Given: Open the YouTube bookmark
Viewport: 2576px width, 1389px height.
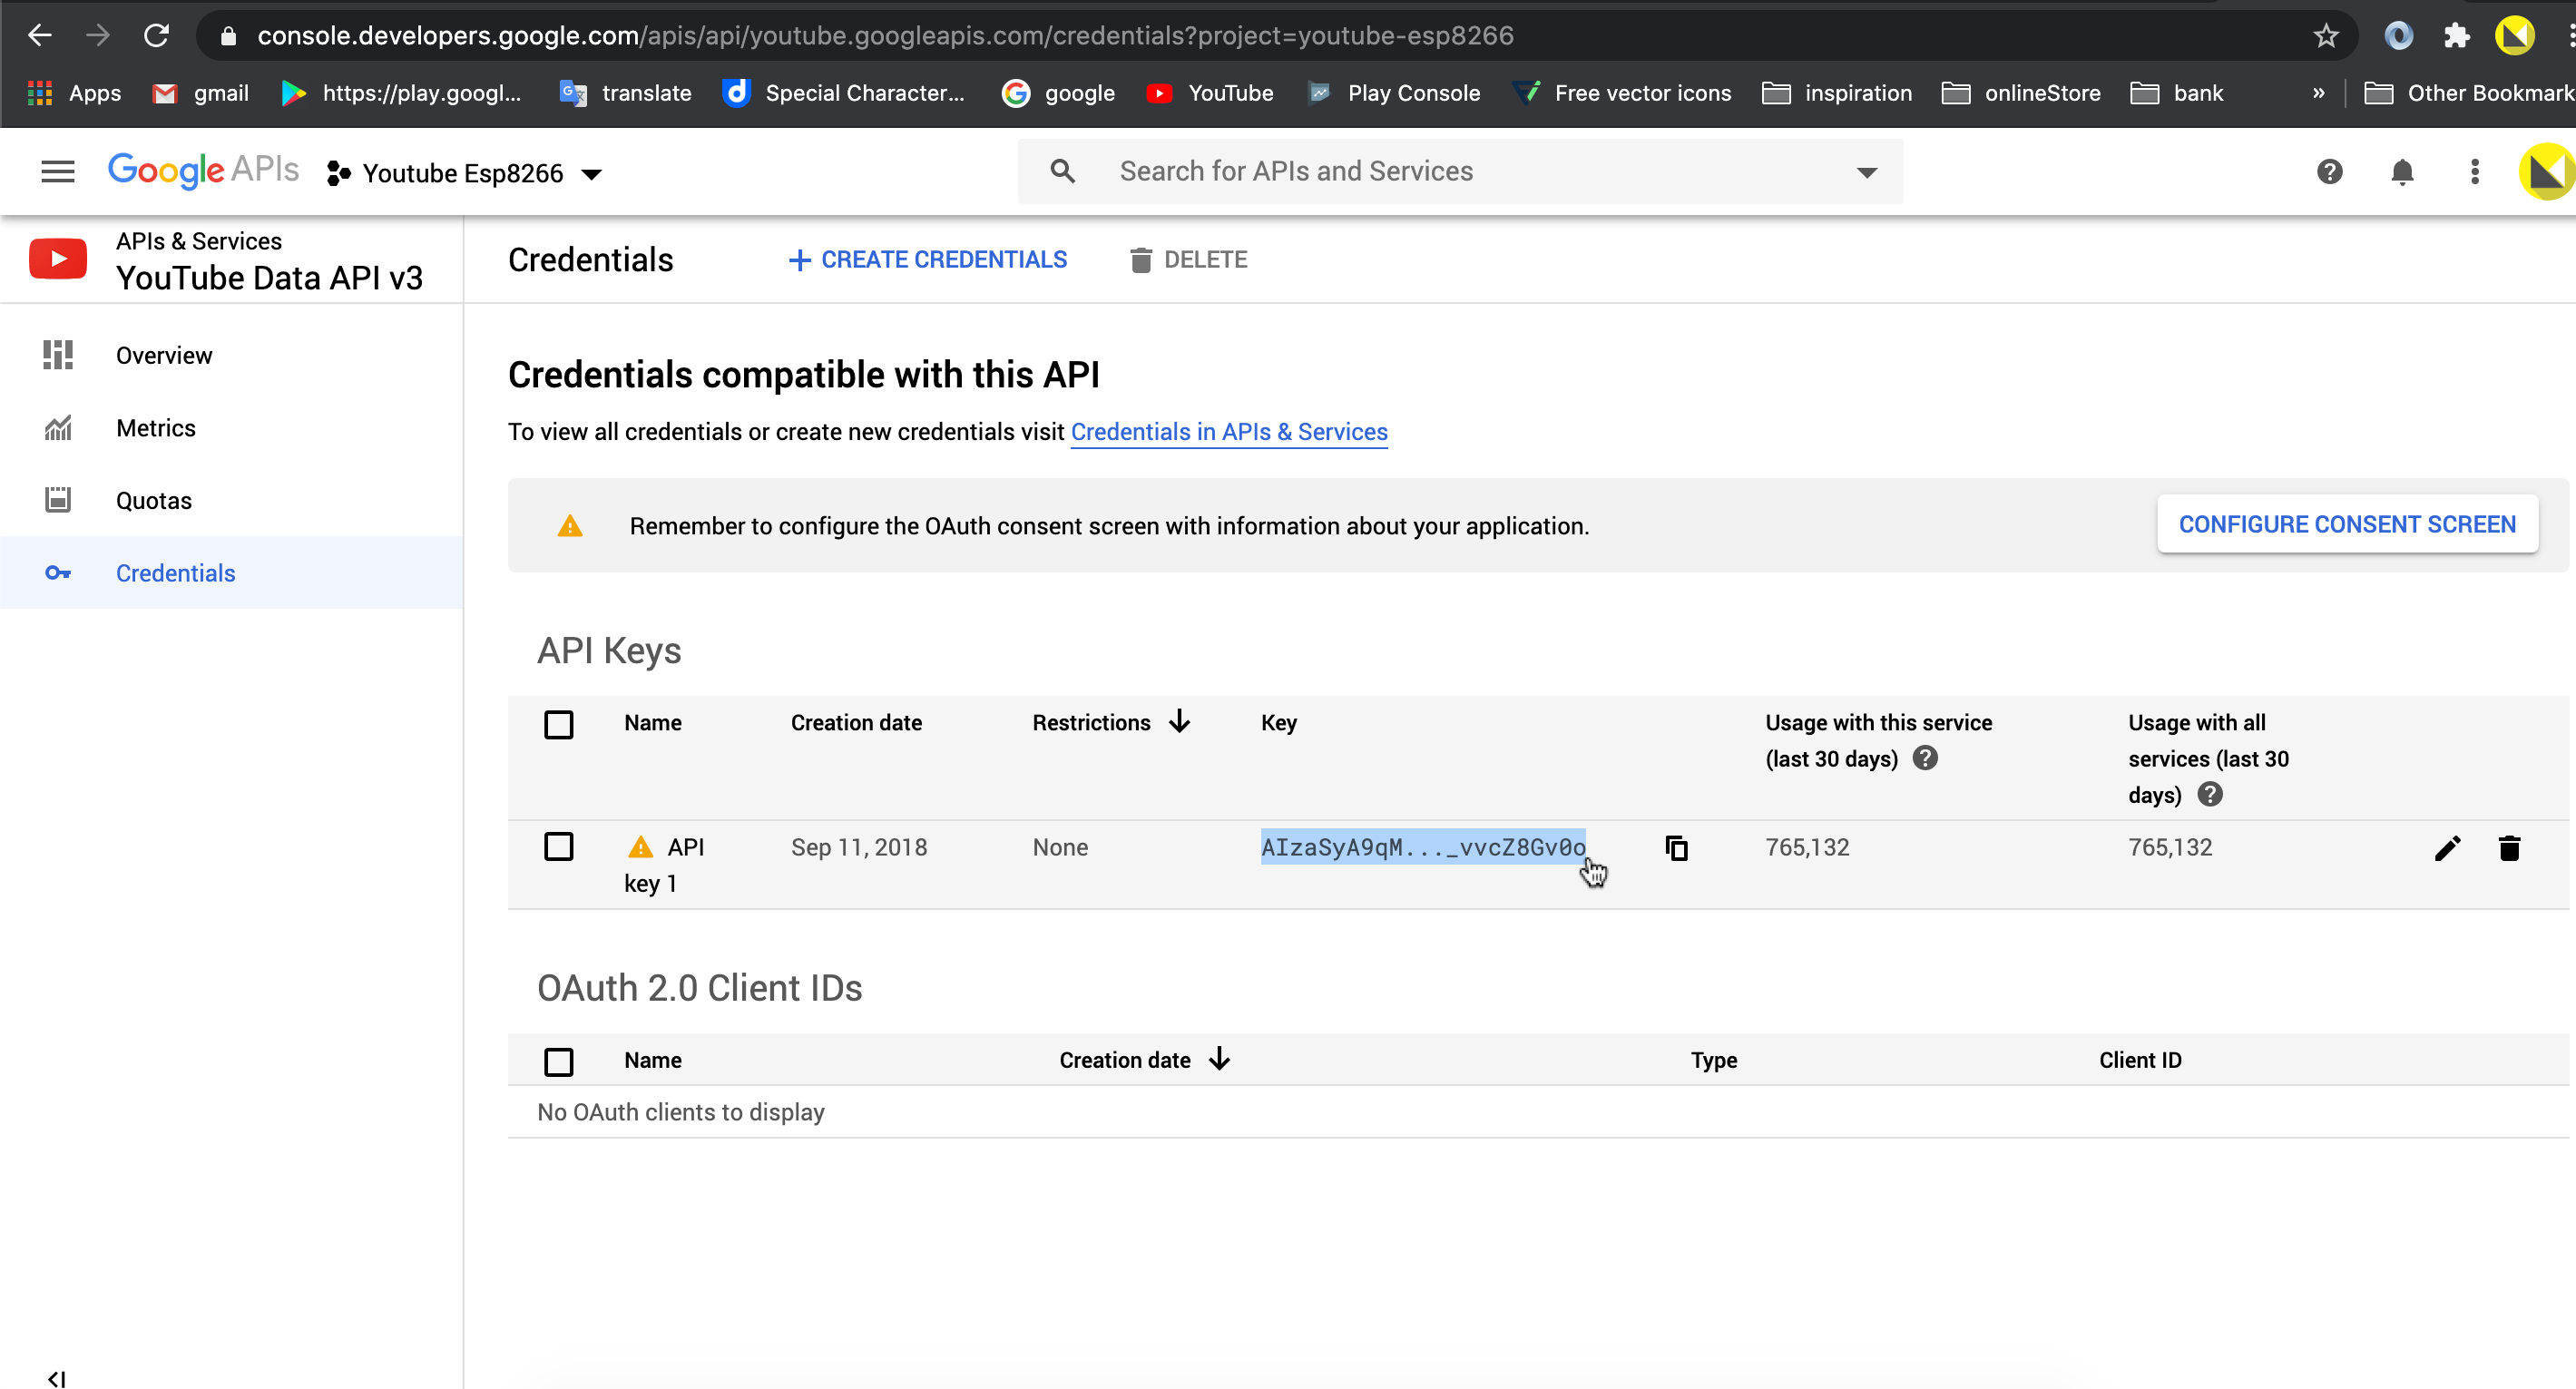Looking at the screenshot, I should pos(1210,93).
